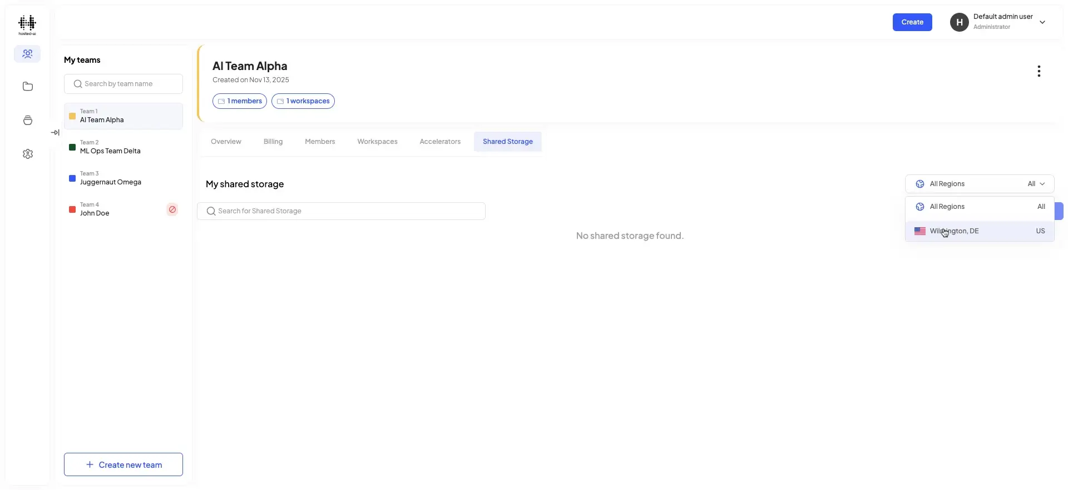This screenshot has width=1068, height=490.
Task: Click the H user avatar
Action: coord(959,22)
